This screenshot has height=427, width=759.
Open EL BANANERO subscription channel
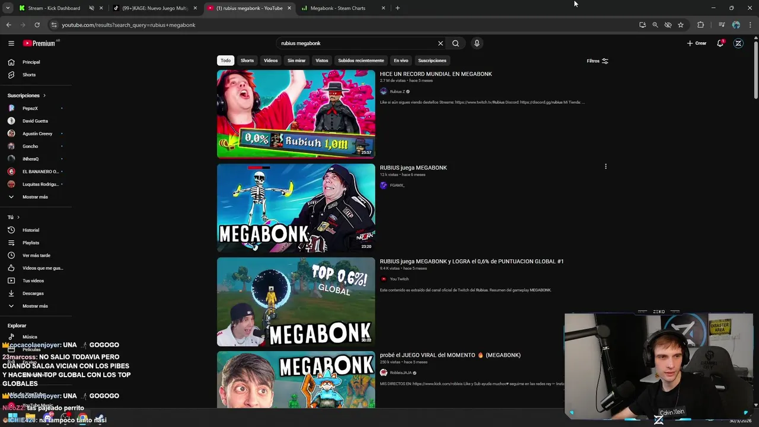click(36, 171)
